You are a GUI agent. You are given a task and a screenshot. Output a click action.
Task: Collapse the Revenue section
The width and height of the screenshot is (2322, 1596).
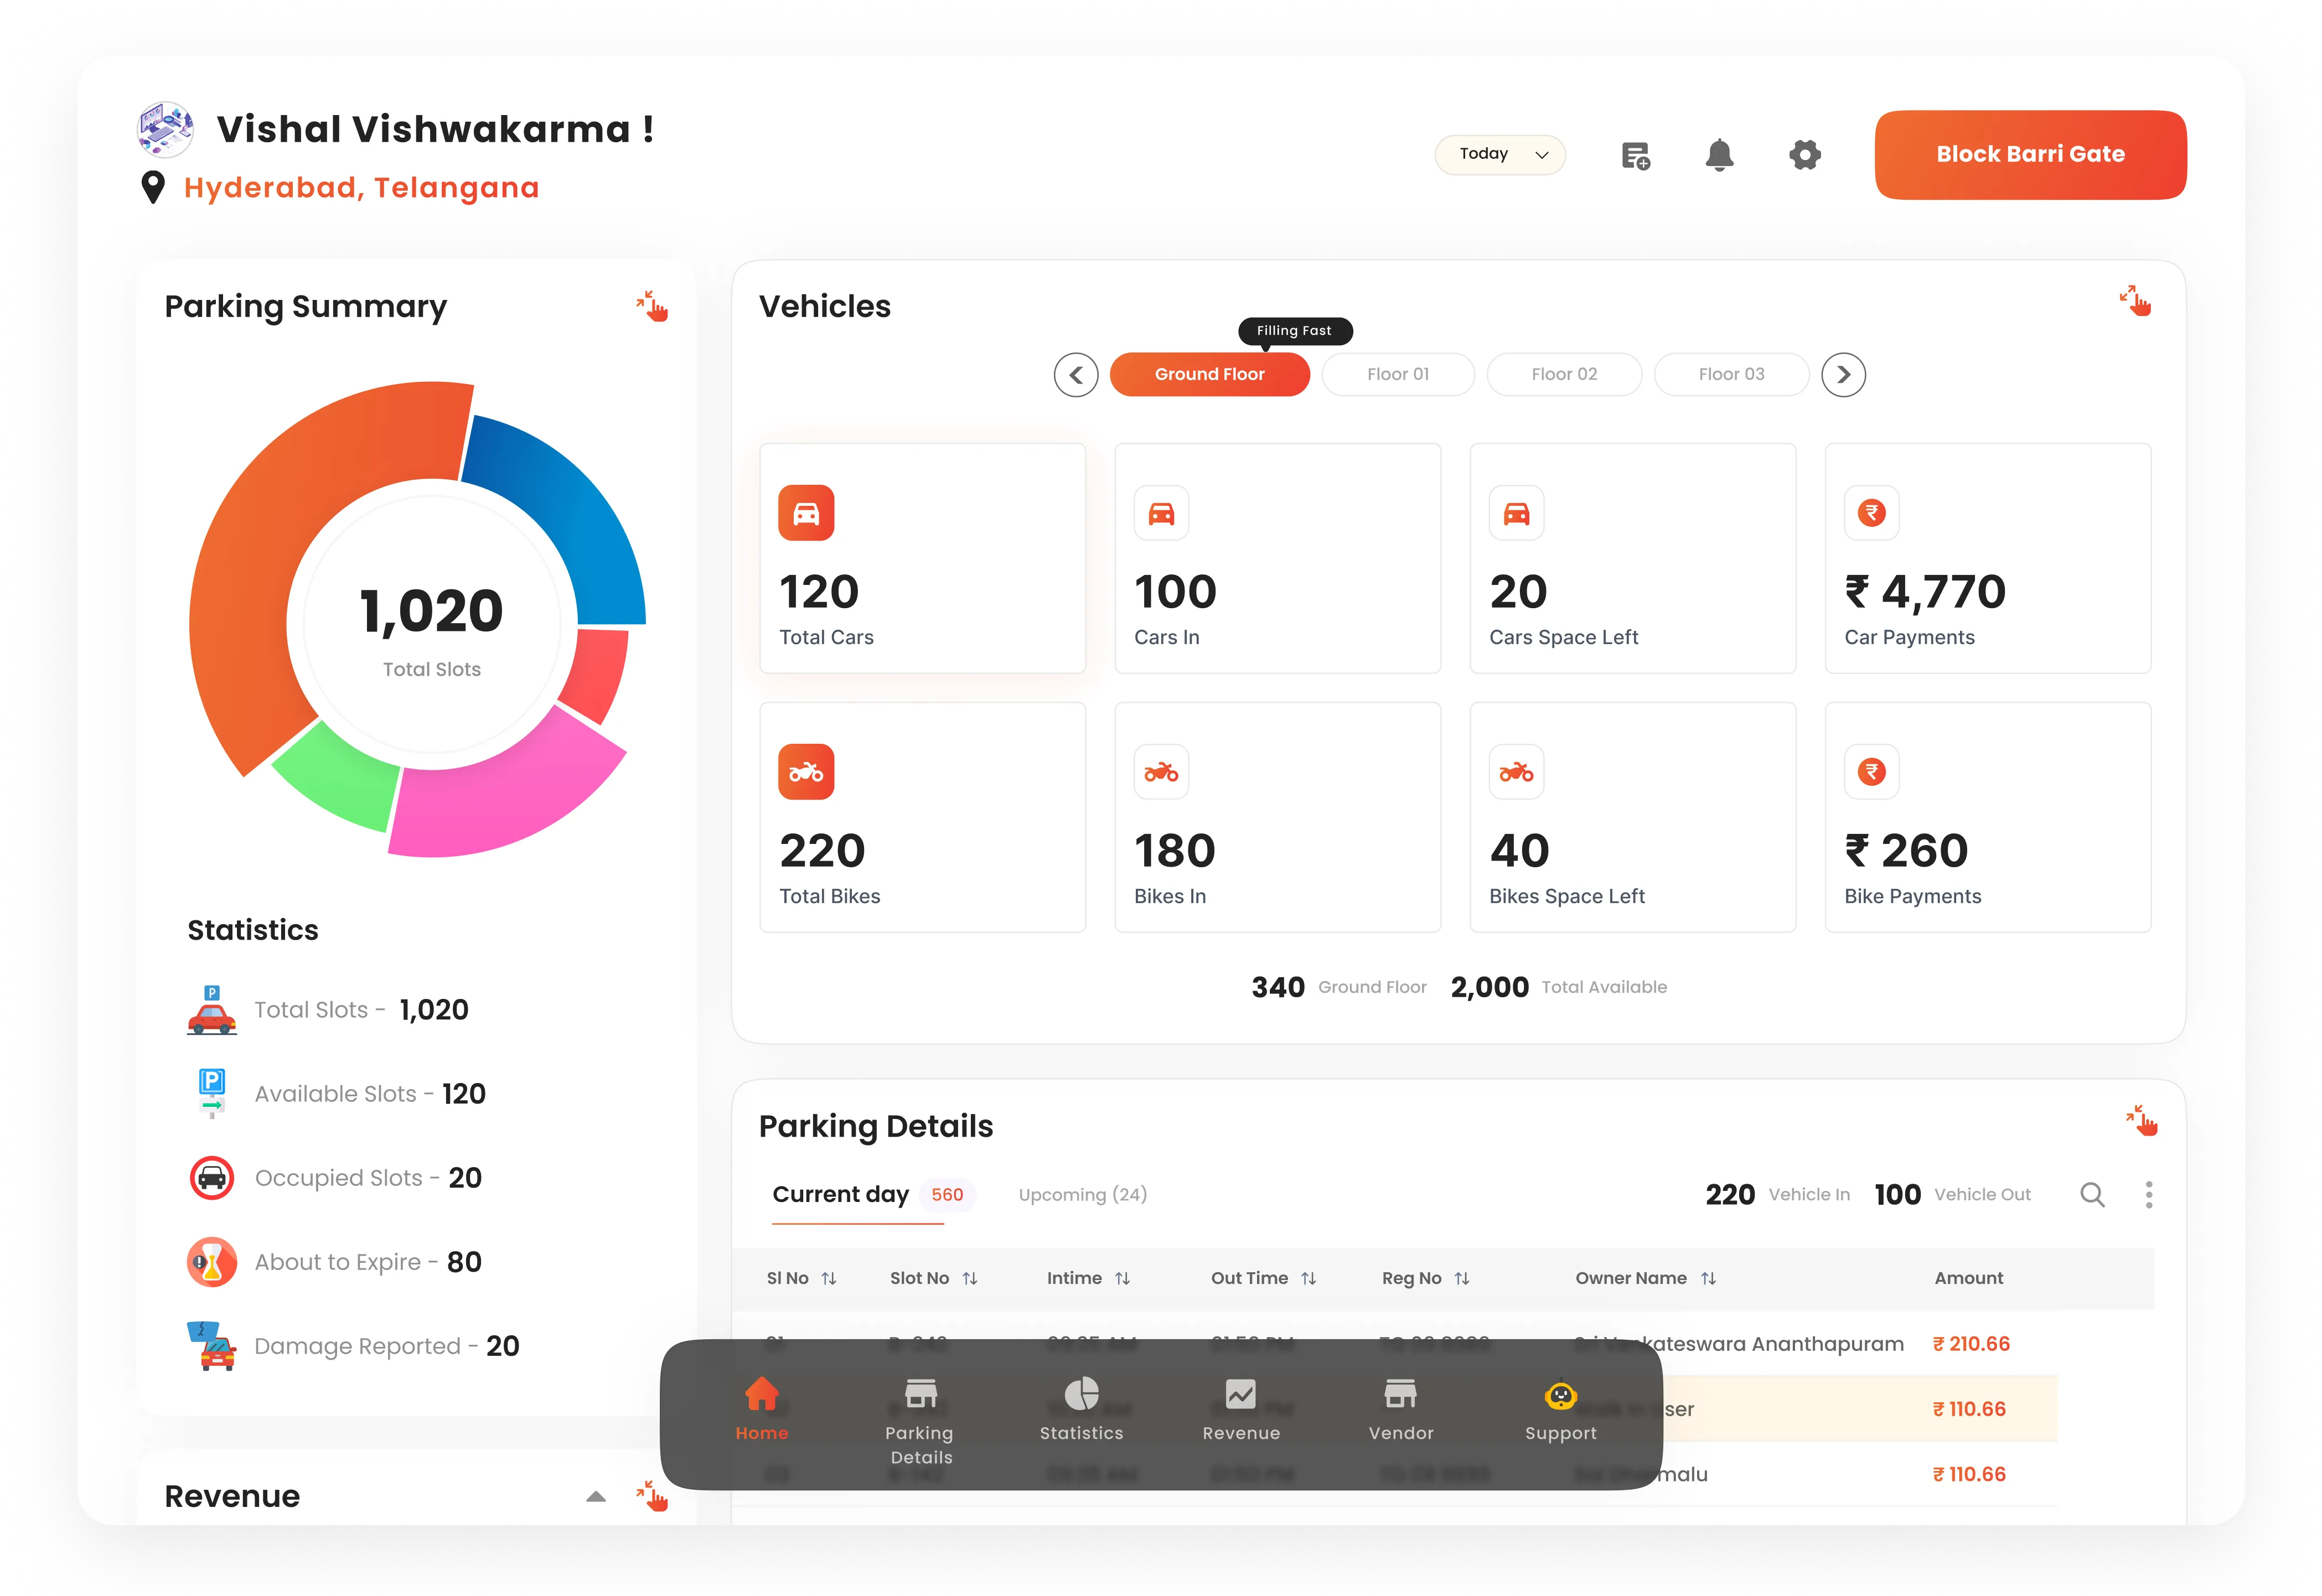coord(596,1496)
